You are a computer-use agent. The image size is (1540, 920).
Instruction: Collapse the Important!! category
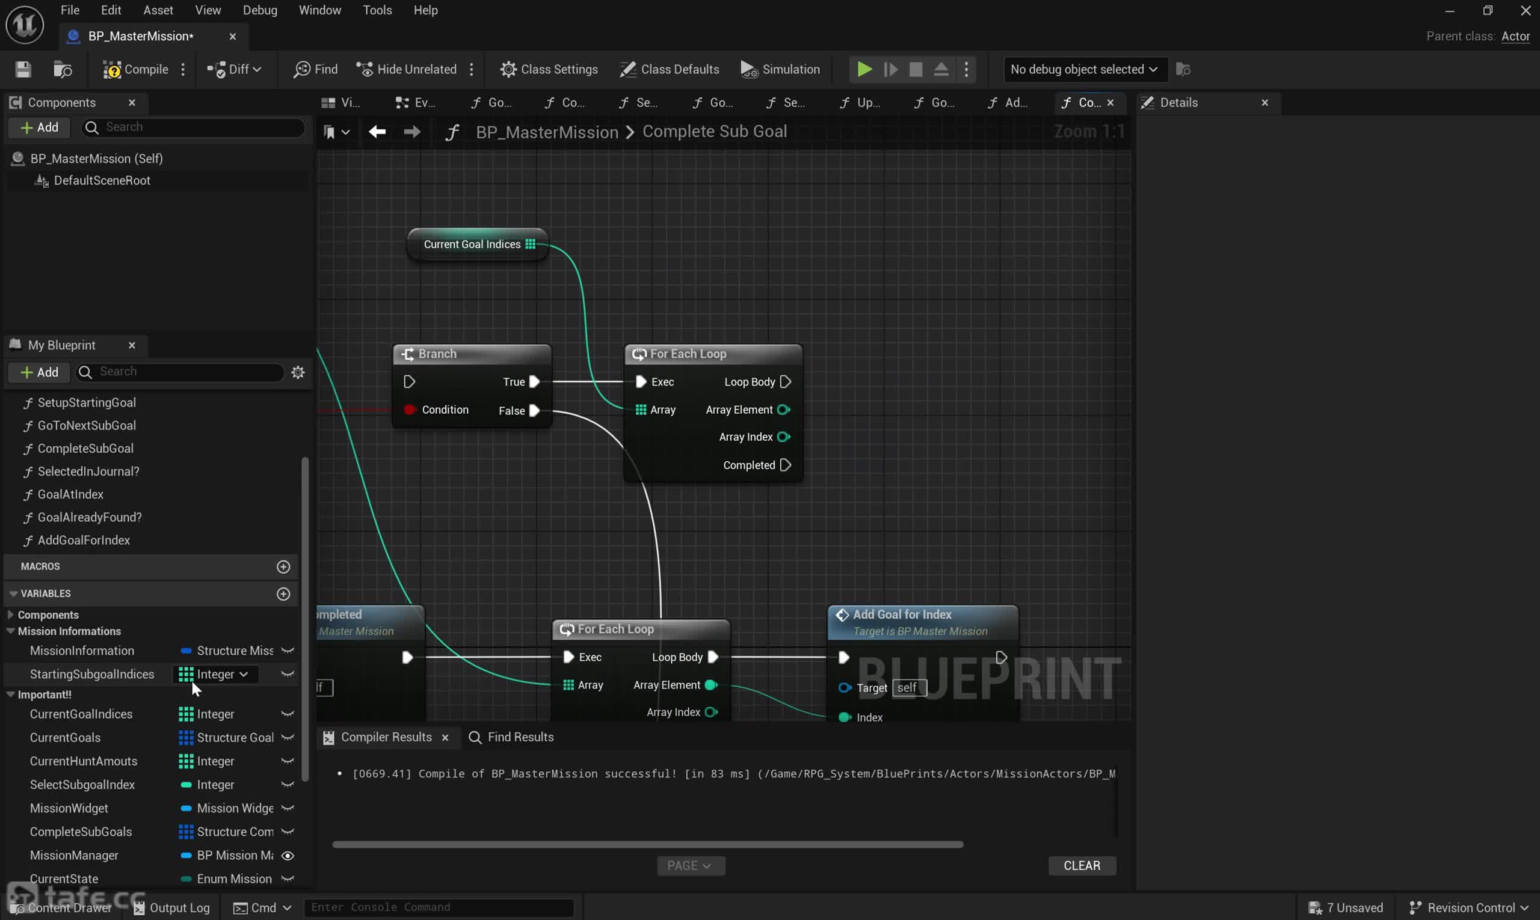coord(11,695)
